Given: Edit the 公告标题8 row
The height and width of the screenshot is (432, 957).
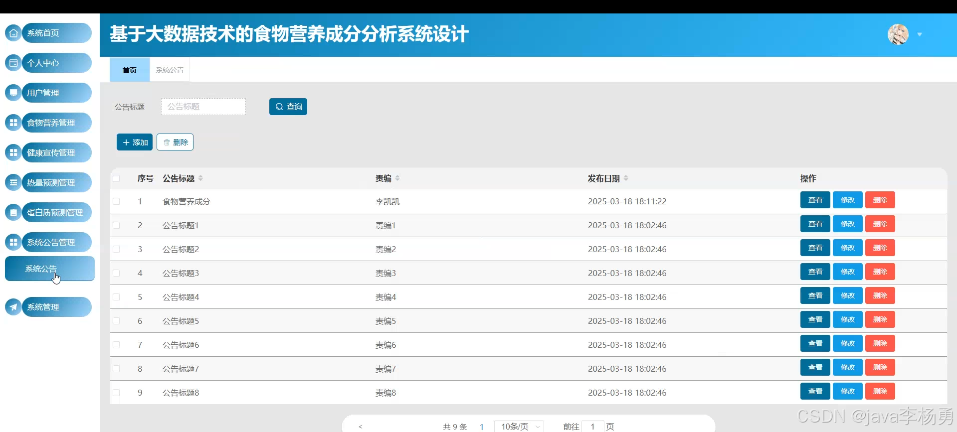Looking at the screenshot, I should [848, 391].
